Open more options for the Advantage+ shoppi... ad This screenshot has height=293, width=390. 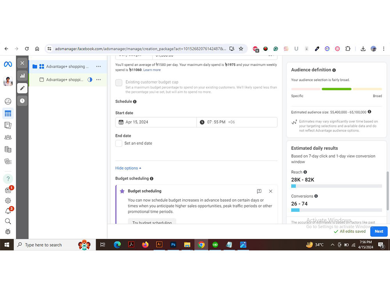click(99, 80)
